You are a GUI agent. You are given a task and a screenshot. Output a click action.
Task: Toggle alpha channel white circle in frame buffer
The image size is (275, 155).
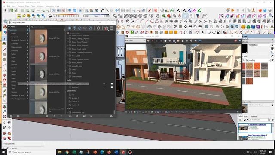(165, 41)
